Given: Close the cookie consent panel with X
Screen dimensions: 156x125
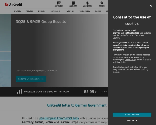Looking at the screenshot, I should [151, 6].
